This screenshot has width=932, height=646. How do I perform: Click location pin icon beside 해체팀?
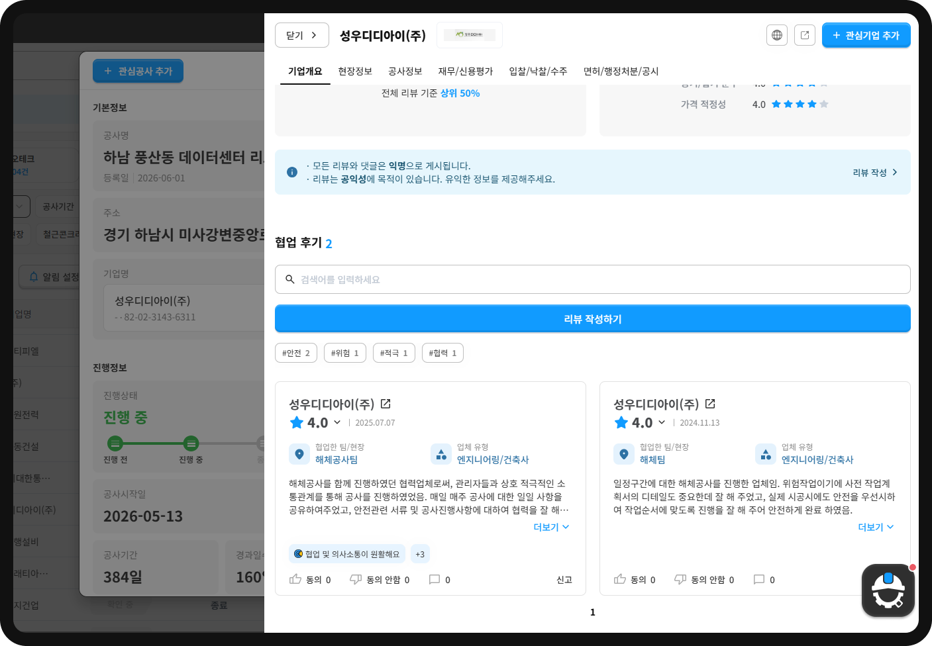pos(624,454)
